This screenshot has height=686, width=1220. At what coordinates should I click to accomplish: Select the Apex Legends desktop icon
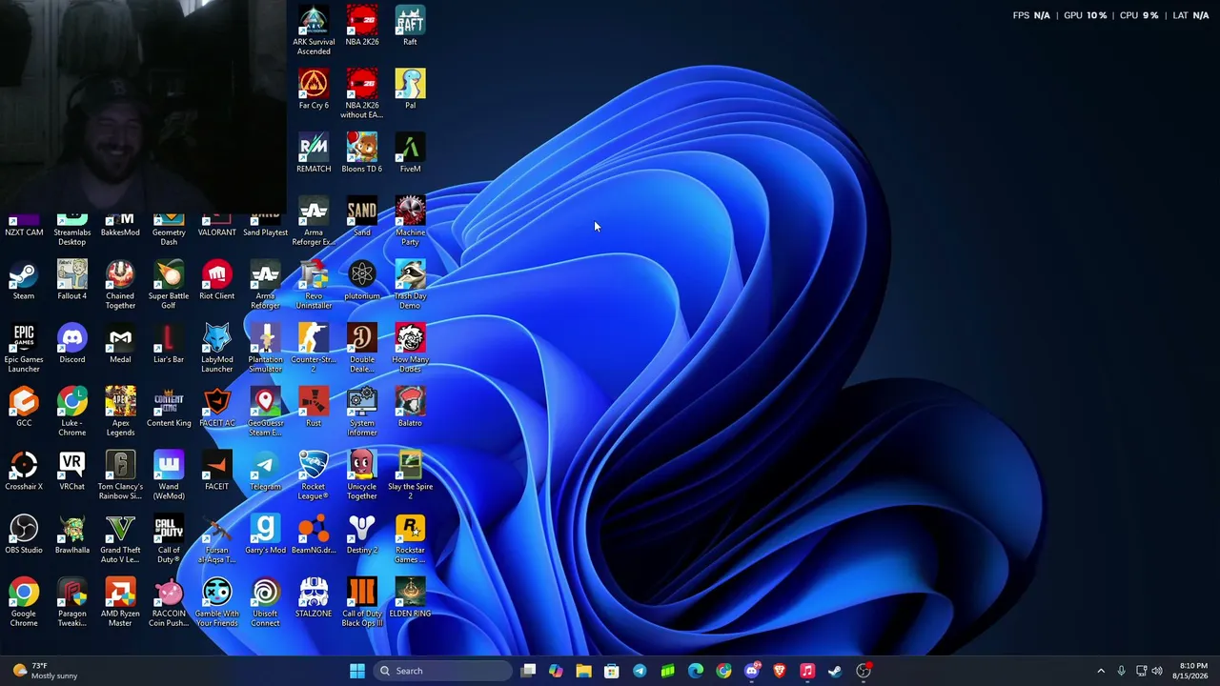coord(120,412)
